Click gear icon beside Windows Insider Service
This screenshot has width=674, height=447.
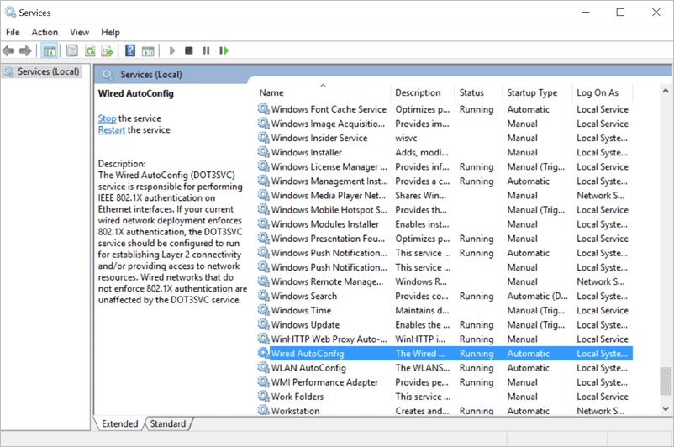coord(264,138)
